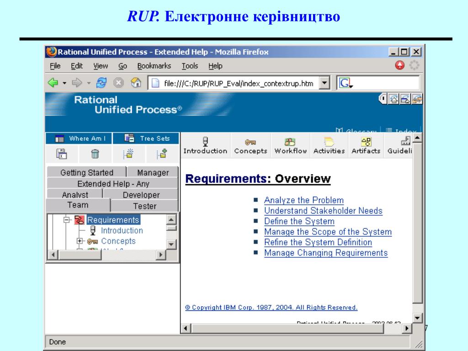Click the trash can delete icon
The width and height of the screenshot is (468, 351).
(x=95, y=154)
